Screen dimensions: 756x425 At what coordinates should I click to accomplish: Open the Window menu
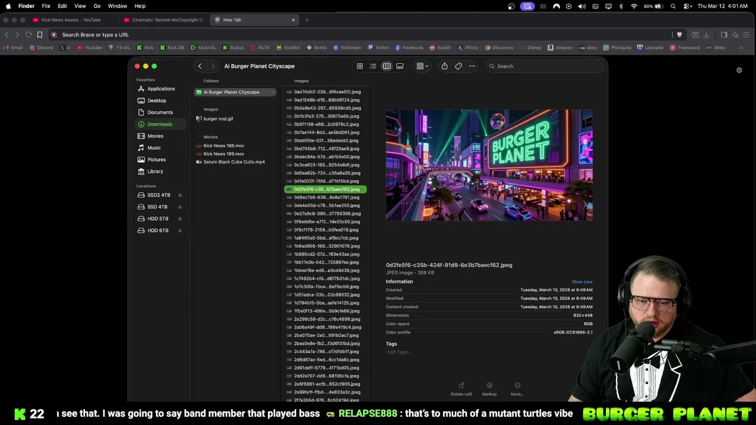point(118,6)
